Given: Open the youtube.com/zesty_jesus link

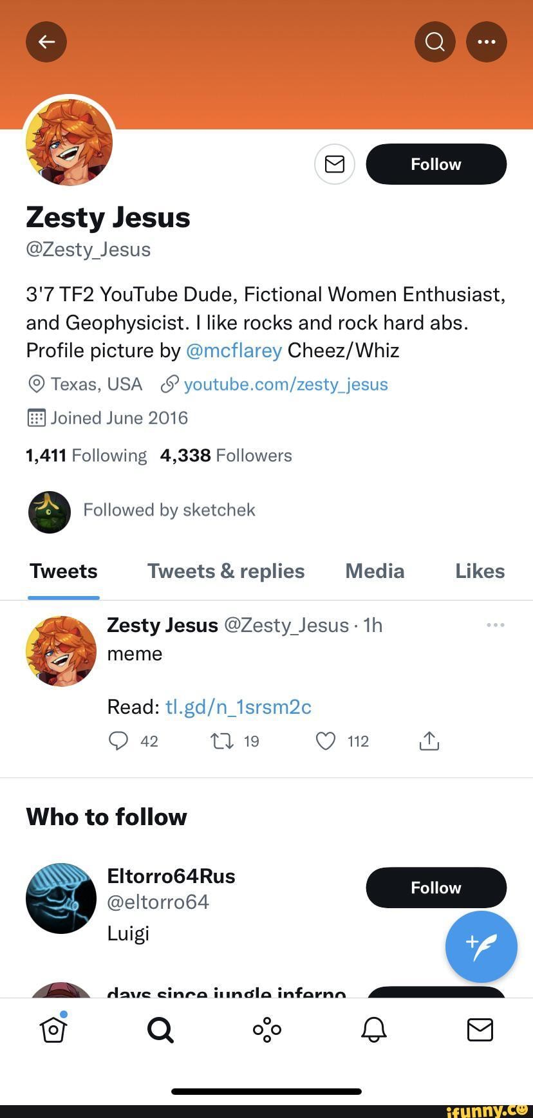Looking at the screenshot, I should point(285,384).
